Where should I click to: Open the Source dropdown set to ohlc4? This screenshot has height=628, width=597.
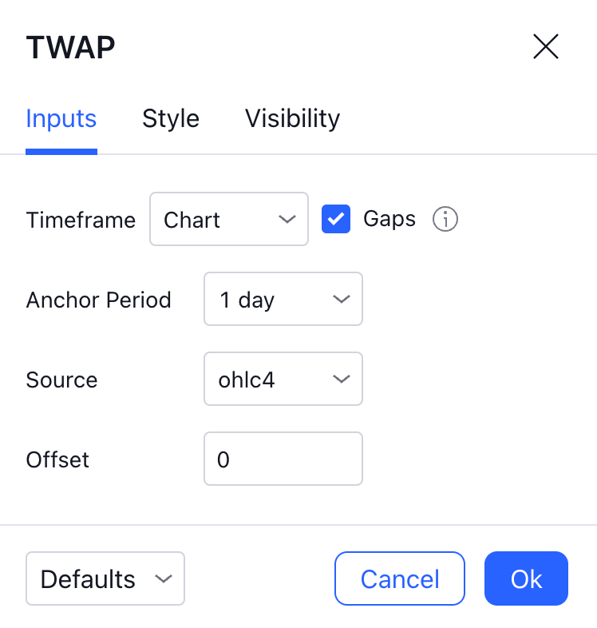pyautogui.click(x=283, y=380)
